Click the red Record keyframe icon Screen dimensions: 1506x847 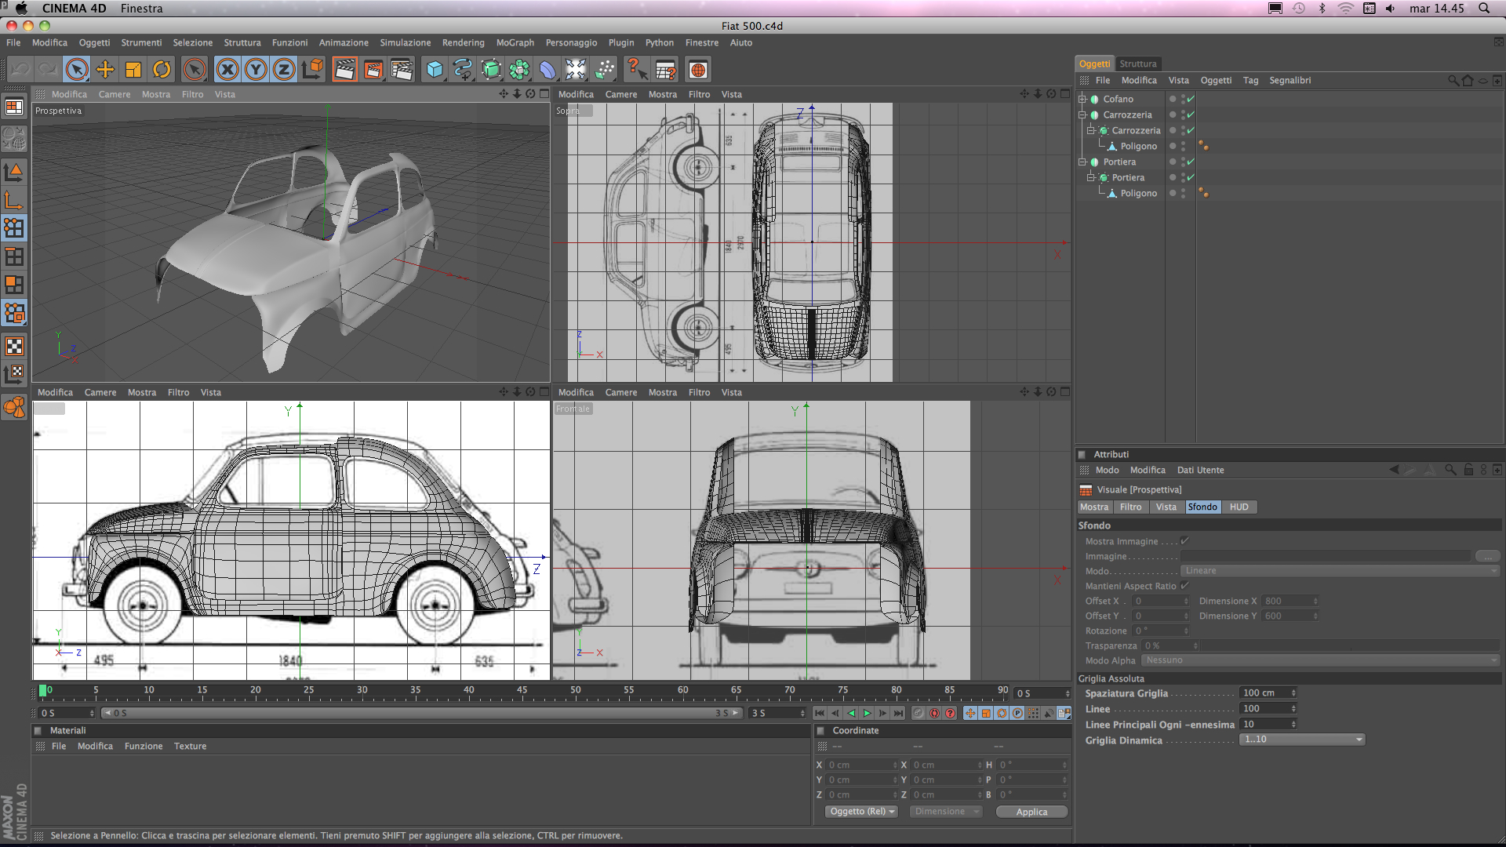[x=934, y=713]
